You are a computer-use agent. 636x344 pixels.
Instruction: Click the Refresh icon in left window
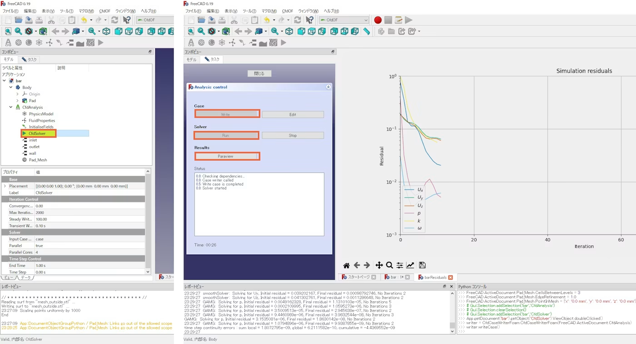(114, 20)
